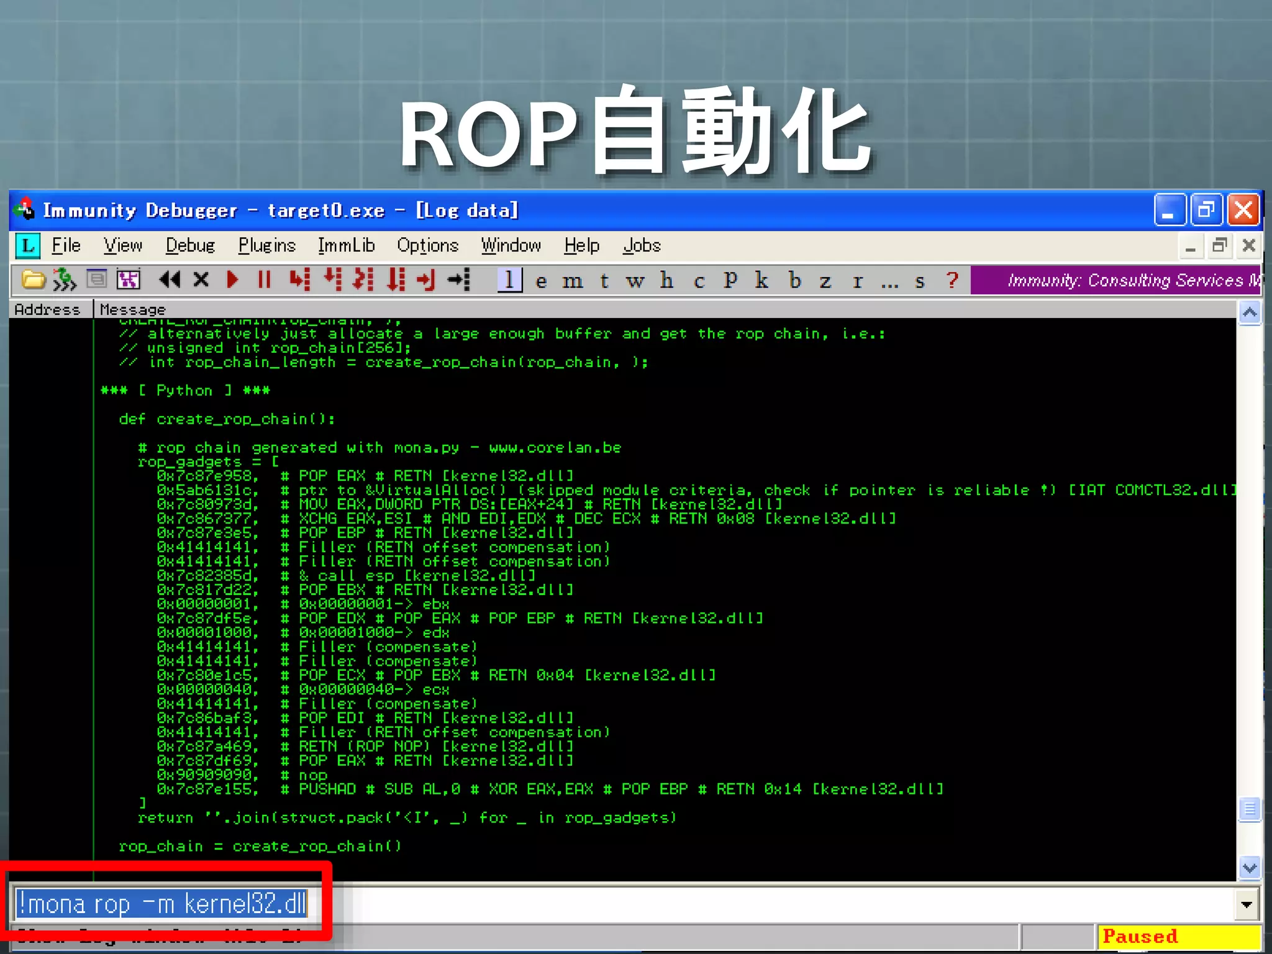Viewport: 1272px width, 954px height.
Task: Click Execute till return icon
Action: point(426,280)
